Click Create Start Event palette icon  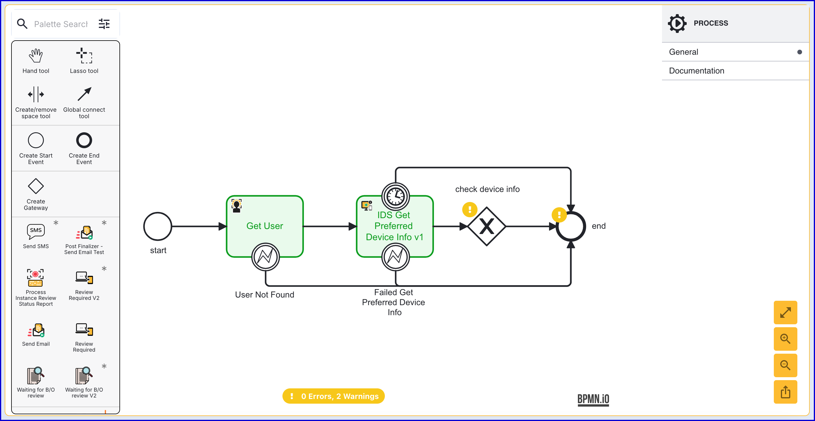click(36, 140)
